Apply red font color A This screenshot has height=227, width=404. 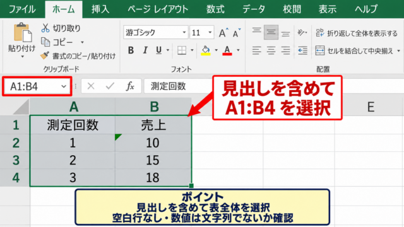pyautogui.click(x=227, y=50)
